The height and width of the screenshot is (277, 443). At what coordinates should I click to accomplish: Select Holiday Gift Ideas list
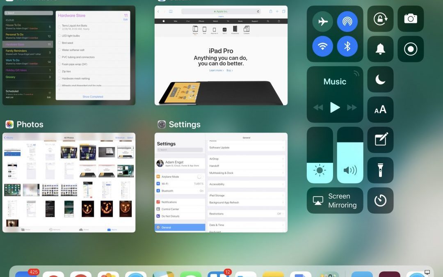28,70
